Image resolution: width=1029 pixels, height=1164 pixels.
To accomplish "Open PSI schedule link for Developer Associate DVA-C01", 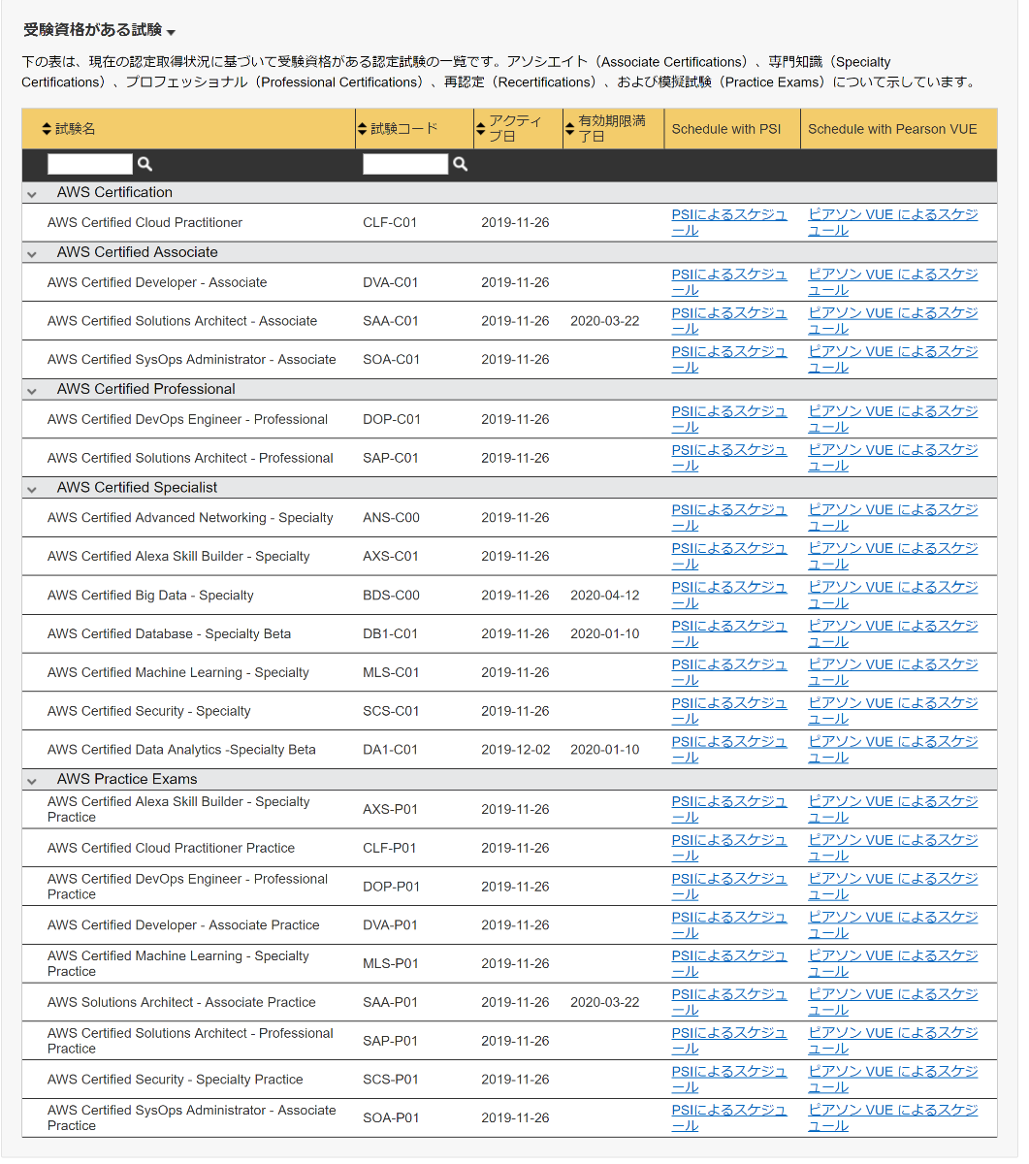I will 729,282.
